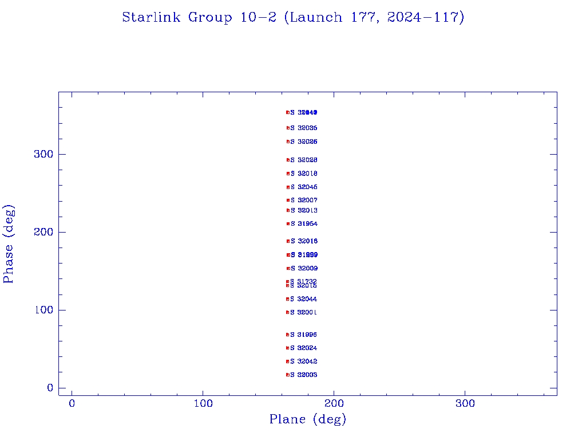Click the Phase axis tick label 0
This screenshot has height=440, width=586.
click(50, 388)
